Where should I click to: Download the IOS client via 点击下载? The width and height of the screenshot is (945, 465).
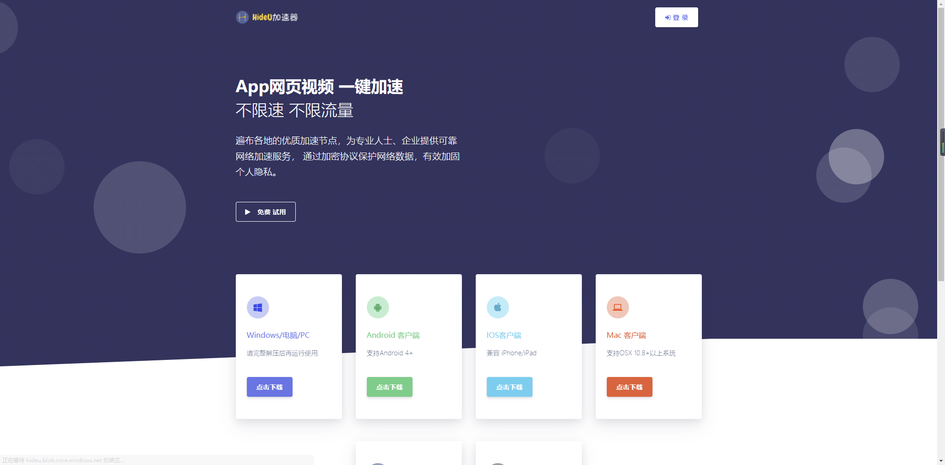pyautogui.click(x=509, y=387)
